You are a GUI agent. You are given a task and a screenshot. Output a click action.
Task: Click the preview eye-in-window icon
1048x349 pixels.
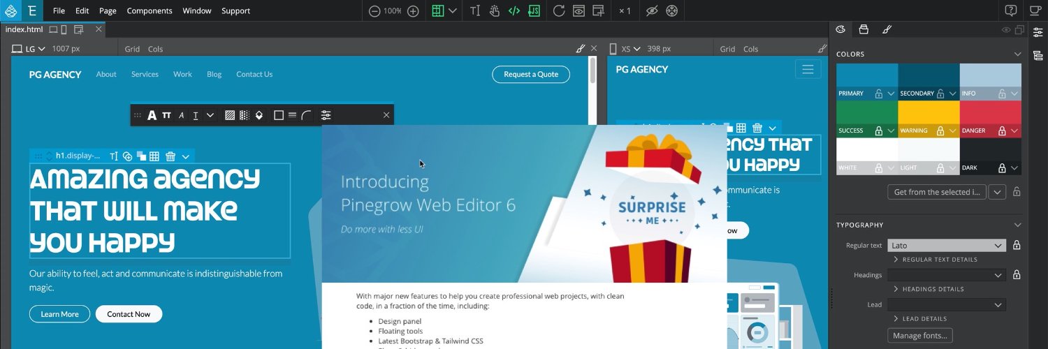click(578, 10)
